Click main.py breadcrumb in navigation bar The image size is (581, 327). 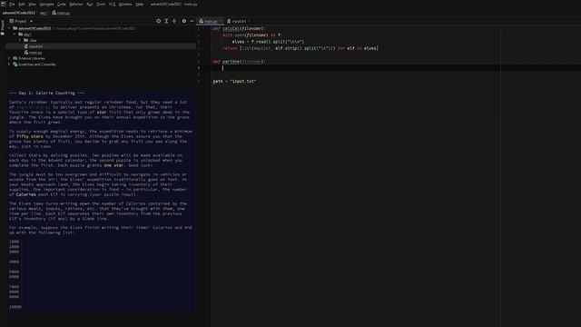[x=61, y=13]
